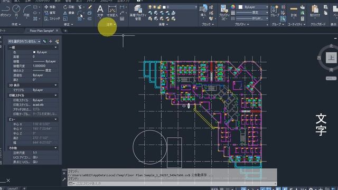Select the Text (文字) tool
Image resolution: width=338 pixels, height=190 pixels.
[x=100, y=11]
